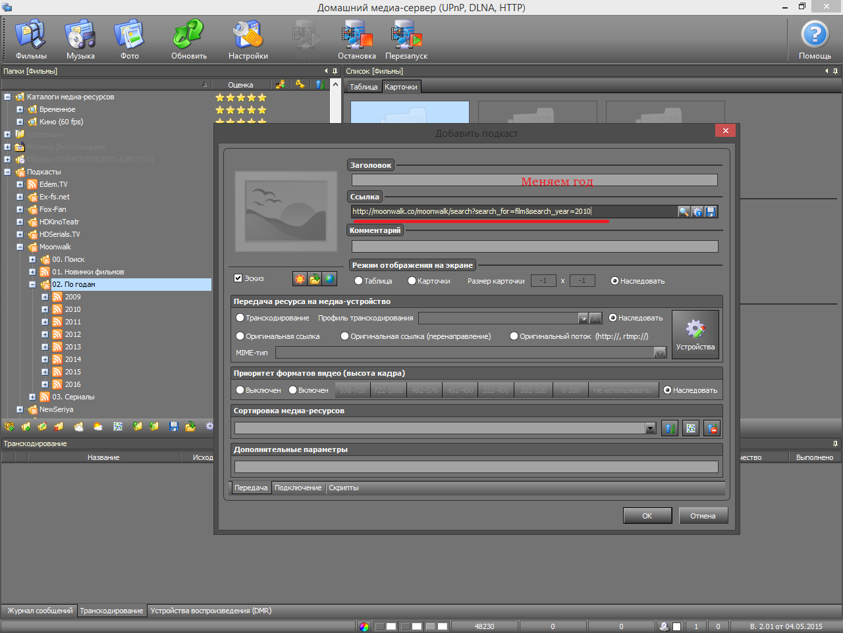
Task: Open the Сортировка медиа-ресурсов dropdown
Action: [650, 428]
